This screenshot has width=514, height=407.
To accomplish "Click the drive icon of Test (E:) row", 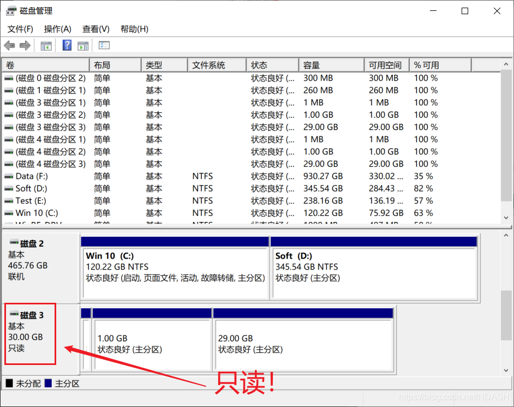I will click(x=9, y=201).
